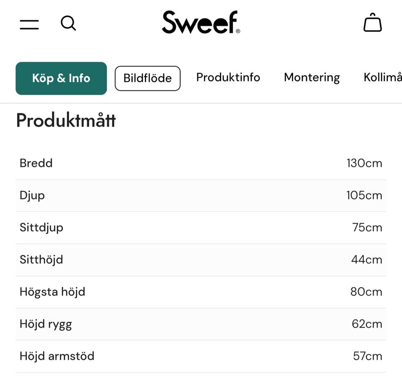402x385 pixels.
Task: Switch to the Bildflöde tab
Action: tap(147, 78)
